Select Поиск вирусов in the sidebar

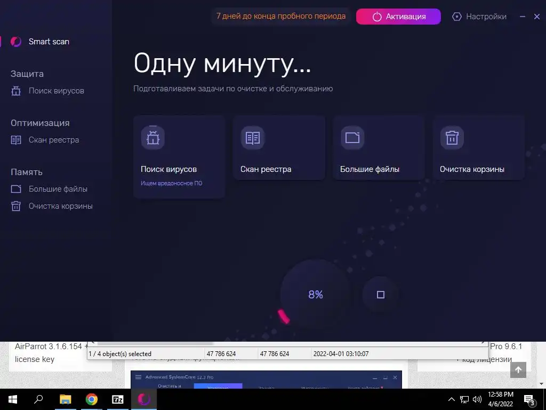coord(57,91)
